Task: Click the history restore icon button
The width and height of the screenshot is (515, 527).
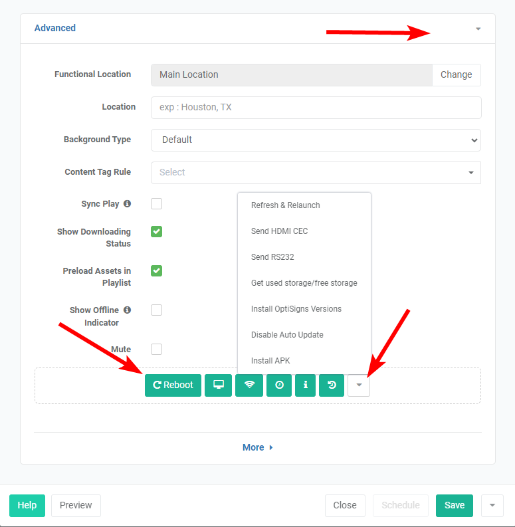Action: pos(332,385)
